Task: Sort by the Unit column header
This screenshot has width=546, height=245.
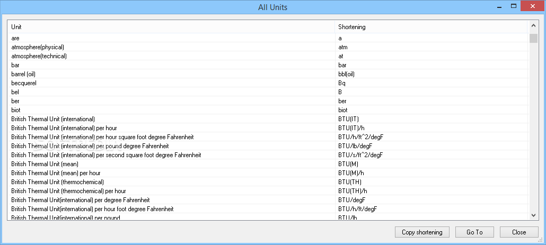Action: click(171, 27)
